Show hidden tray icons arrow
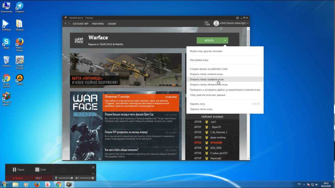 tap(304, 184)
